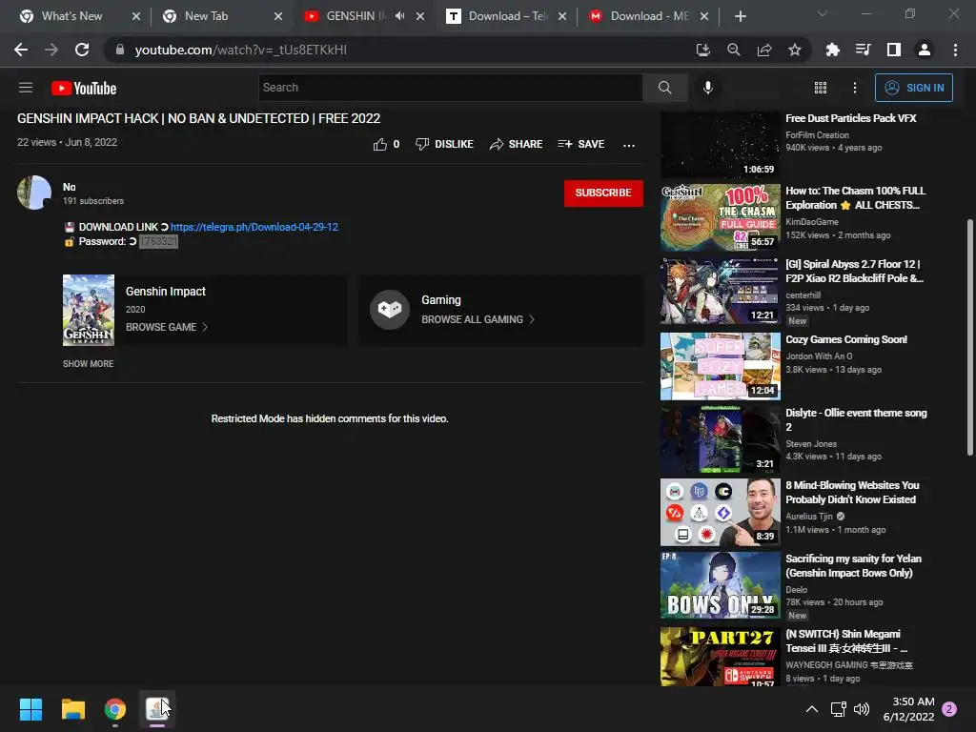Share this video
The image size is (976, 732).
click(516, 145)
